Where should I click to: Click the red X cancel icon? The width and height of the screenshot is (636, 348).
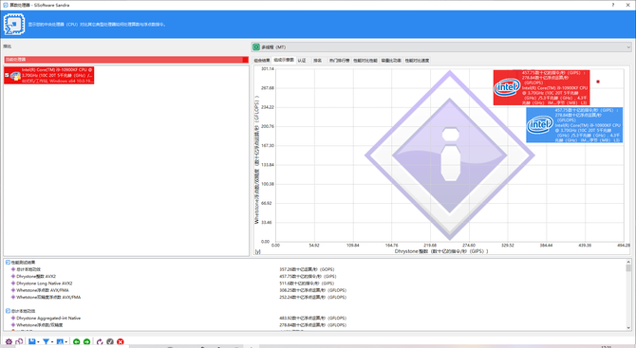coord(120,342)
